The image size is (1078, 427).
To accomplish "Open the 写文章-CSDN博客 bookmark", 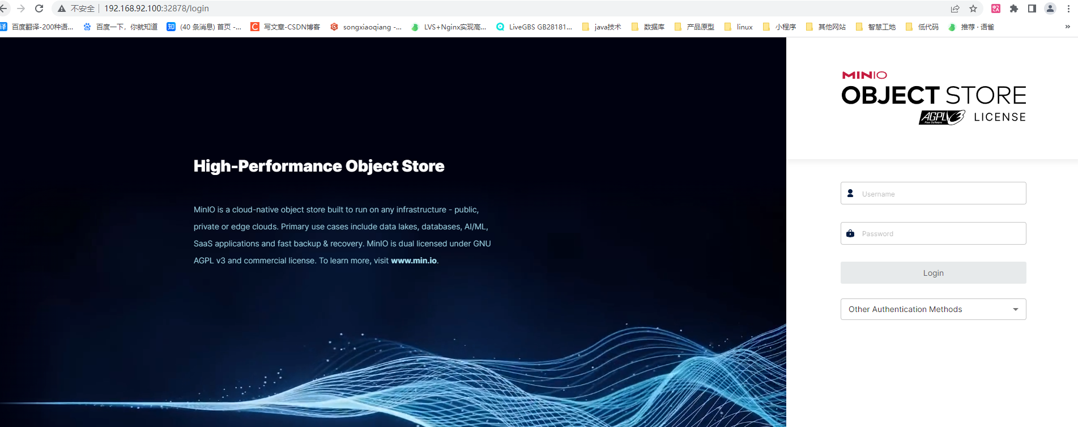I will tap(286, 27).
